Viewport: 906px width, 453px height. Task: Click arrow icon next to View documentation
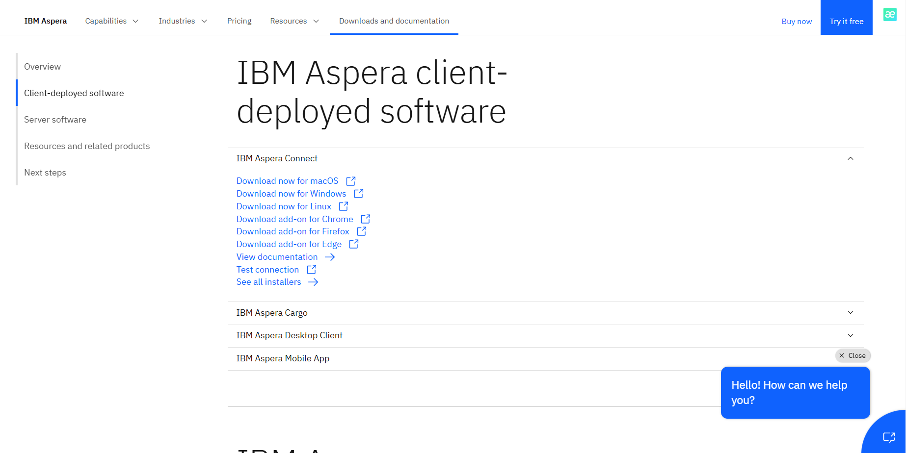330,257
